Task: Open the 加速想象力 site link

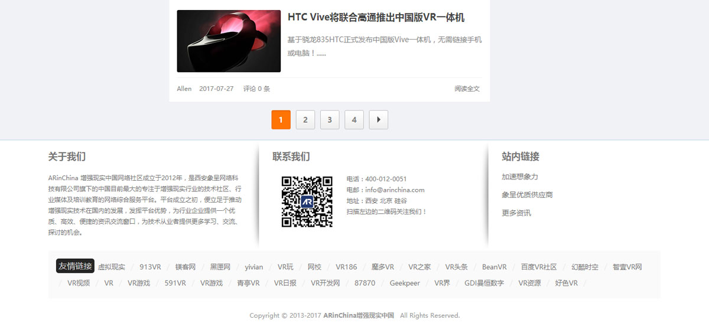Action: click(x=520, y=177)
